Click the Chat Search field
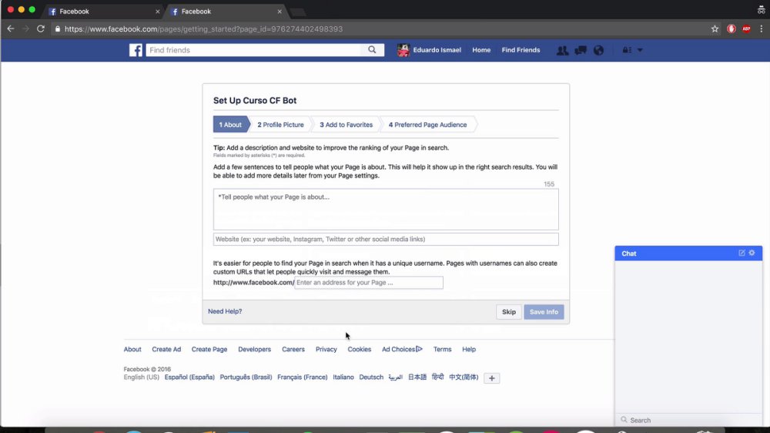The height and width of the screenshot is (433, 770). point(688,420)
